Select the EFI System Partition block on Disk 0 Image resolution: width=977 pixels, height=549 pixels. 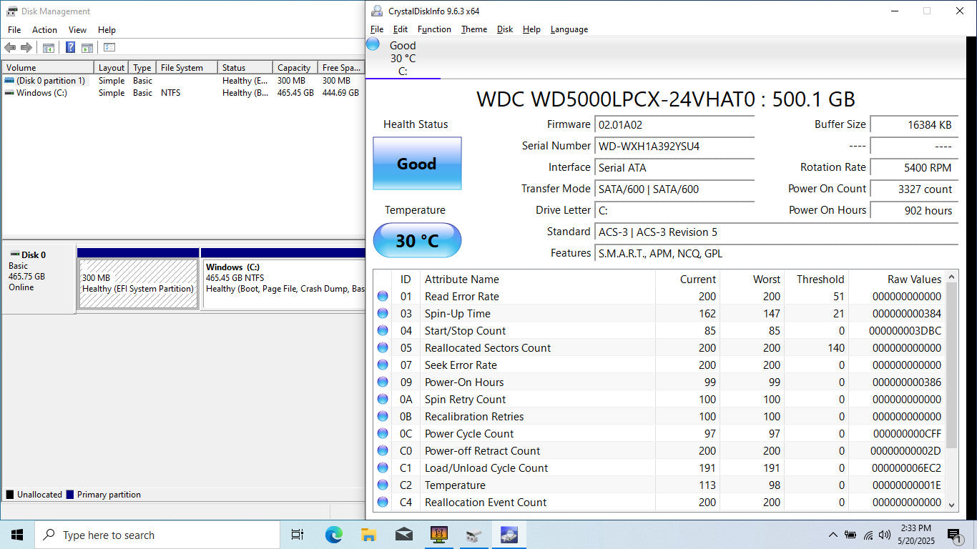(138, 283)
